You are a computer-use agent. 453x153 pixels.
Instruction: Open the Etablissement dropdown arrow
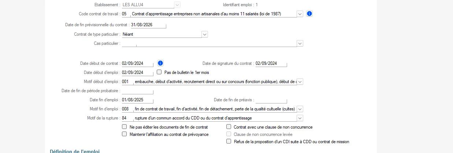[x=177, y=5]
